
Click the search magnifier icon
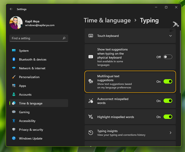64,38
